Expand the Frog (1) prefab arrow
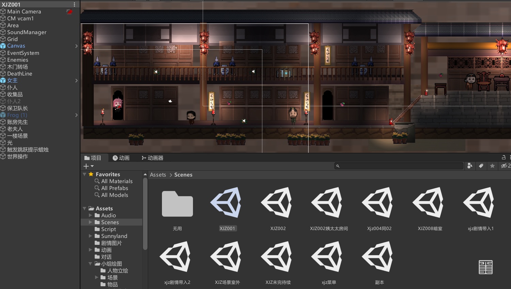 click(76, 115)
